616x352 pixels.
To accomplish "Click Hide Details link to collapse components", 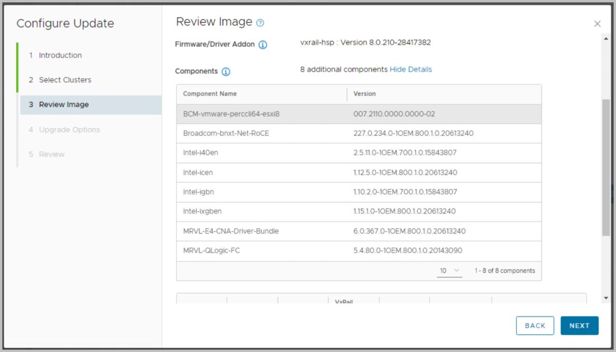I will pyautogui.click(x=410, y=69).
